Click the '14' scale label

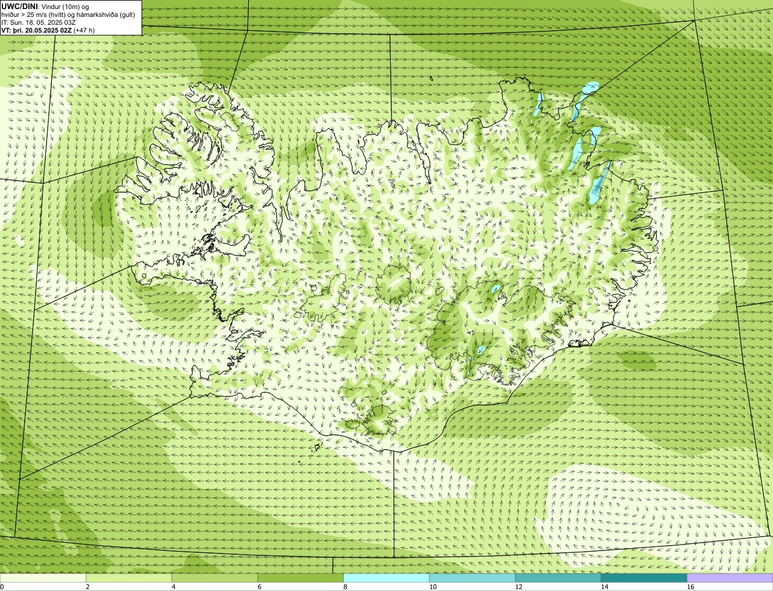(604, 587)
